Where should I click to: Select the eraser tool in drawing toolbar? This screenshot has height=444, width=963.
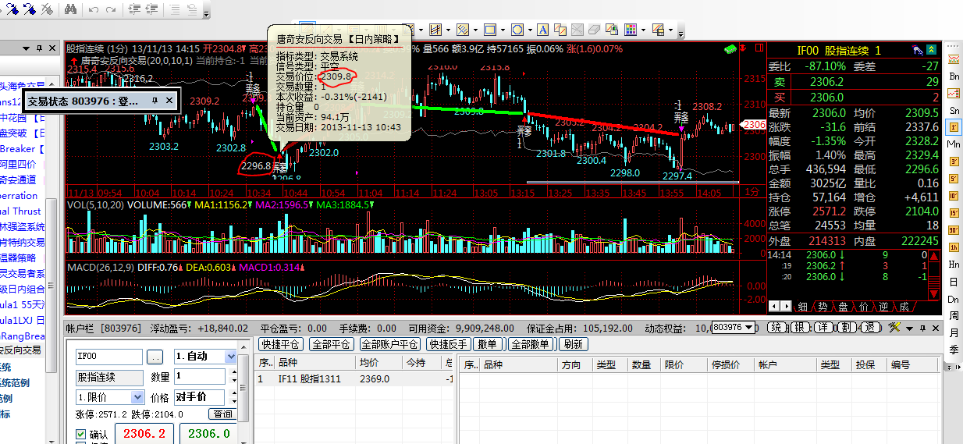click(595, 30)
